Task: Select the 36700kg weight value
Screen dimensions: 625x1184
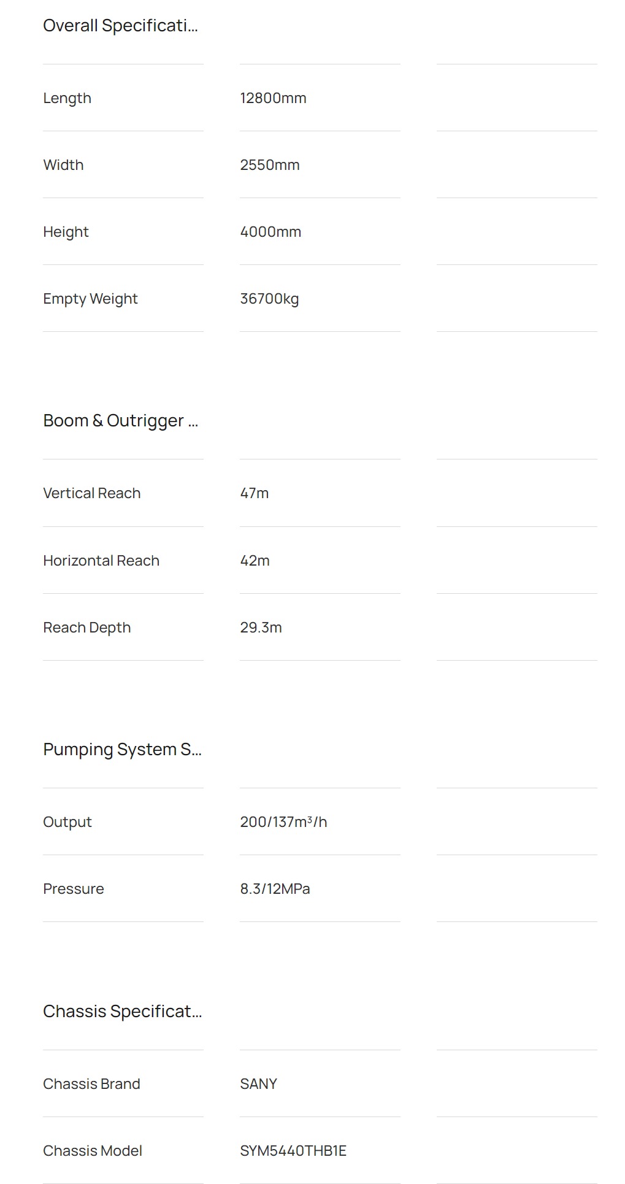Action: pos(269,299)
